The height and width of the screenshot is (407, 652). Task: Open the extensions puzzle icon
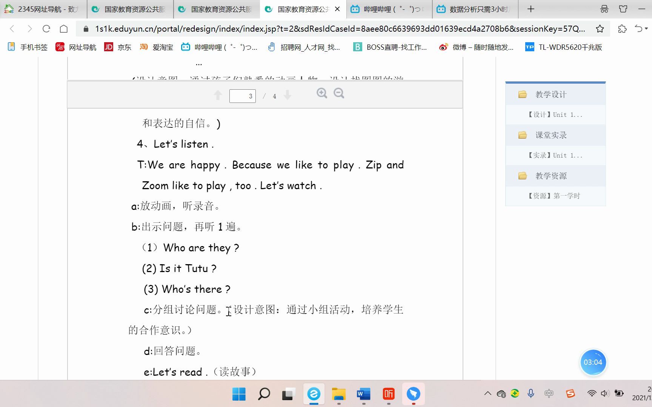coord(622,29)
